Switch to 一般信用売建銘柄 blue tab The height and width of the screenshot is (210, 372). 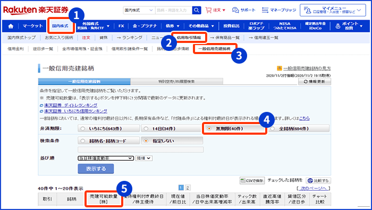[84, 82]
